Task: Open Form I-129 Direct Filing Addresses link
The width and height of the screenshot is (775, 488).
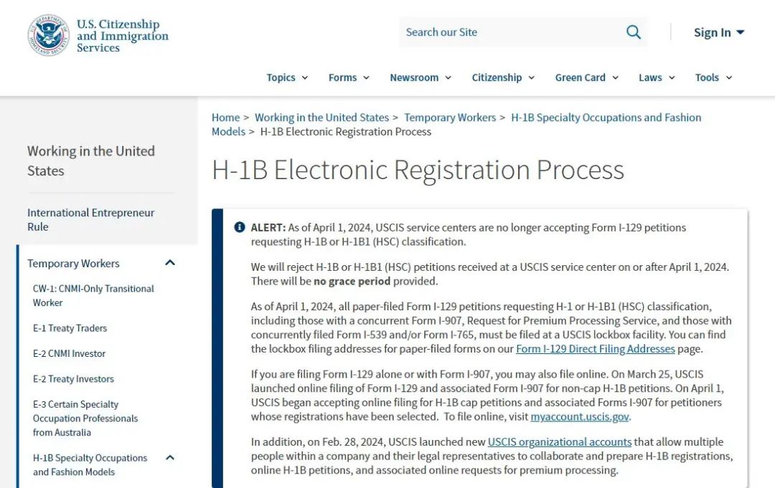Action: point(595,349)
